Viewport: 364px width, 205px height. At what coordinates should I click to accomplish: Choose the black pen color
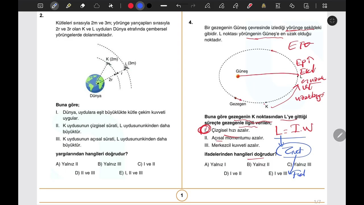click(149, 6)
